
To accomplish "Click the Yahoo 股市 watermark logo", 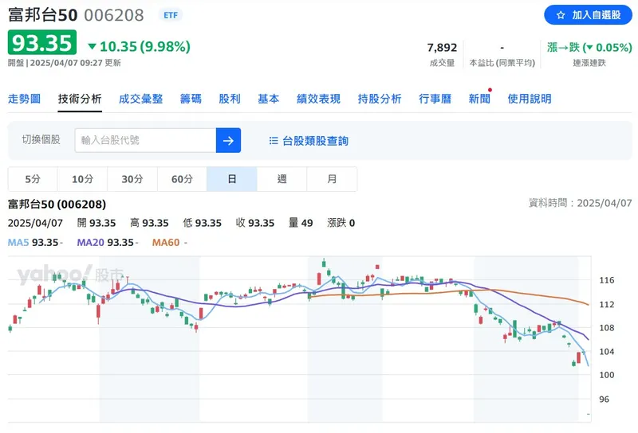I will [x=70, y=275].
